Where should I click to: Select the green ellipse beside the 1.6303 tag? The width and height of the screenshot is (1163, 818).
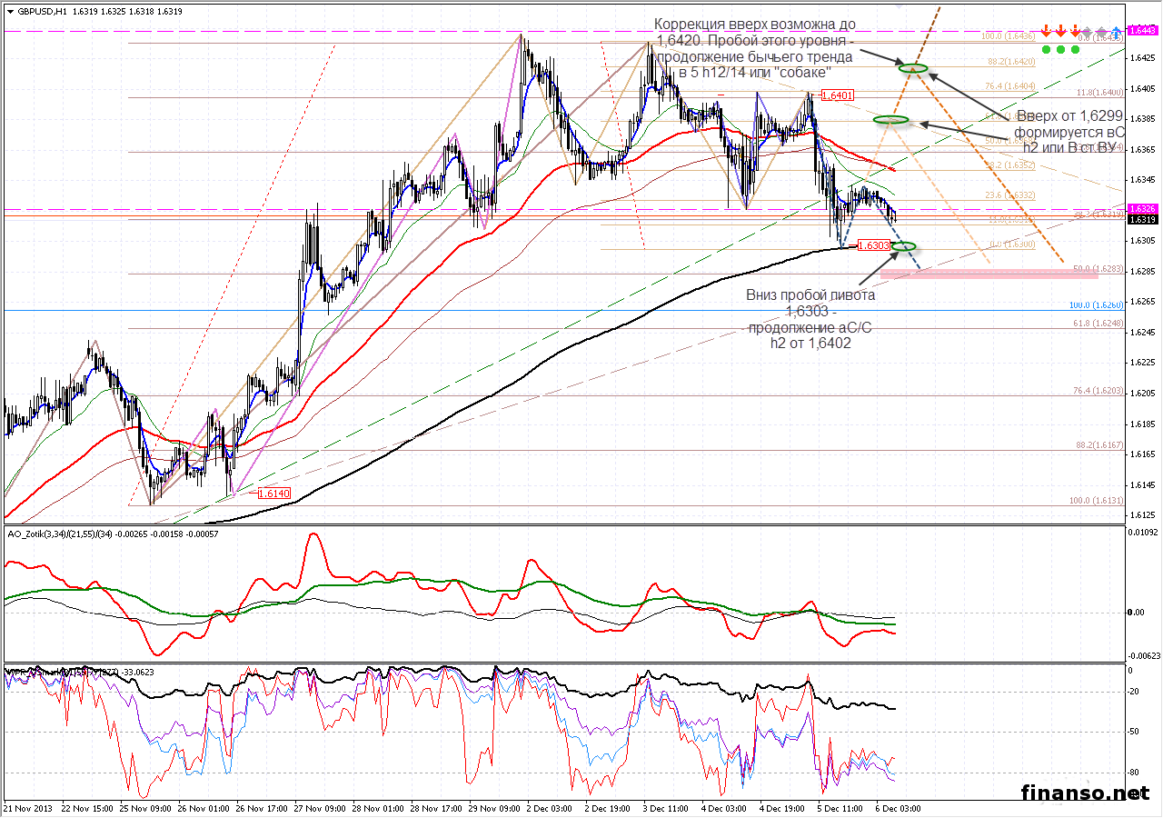click(x=904, y=246)
